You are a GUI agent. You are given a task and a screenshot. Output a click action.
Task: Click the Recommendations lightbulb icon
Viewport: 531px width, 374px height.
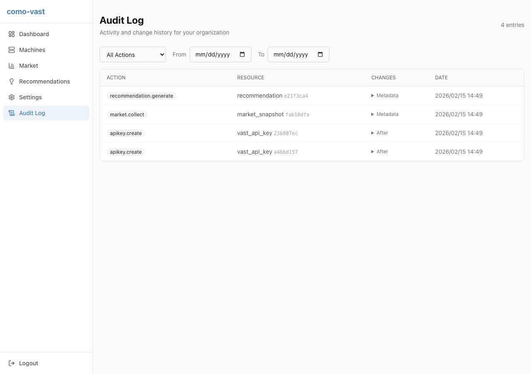[x=12, y=81]
